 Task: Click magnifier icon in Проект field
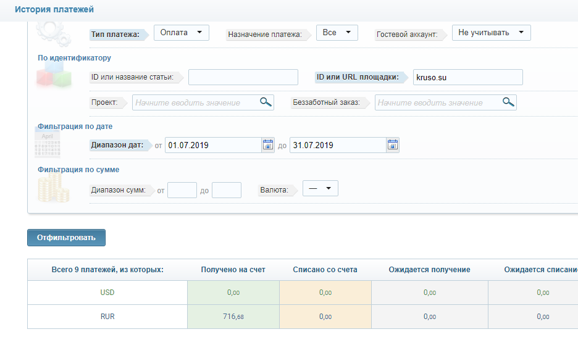point(266,102)
